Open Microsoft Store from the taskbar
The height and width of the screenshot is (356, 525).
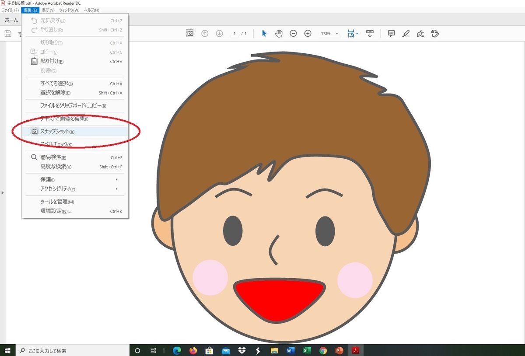pos(209,350)
